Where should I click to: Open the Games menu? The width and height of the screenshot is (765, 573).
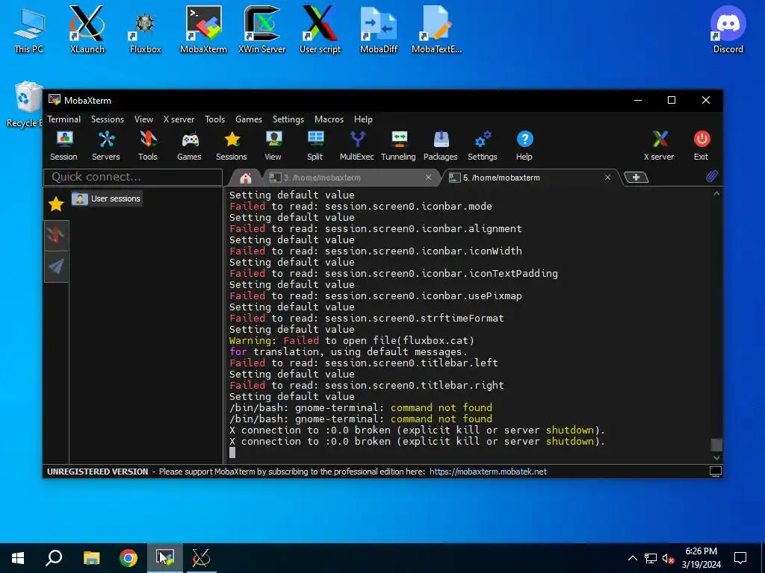(x=249, y=119)
